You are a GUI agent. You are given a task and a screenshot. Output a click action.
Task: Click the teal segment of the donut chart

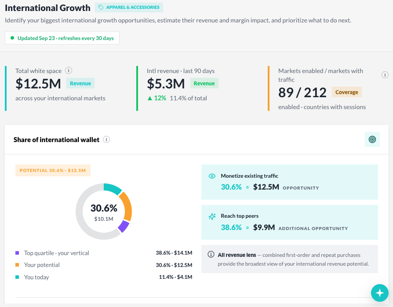click(112, 188)
